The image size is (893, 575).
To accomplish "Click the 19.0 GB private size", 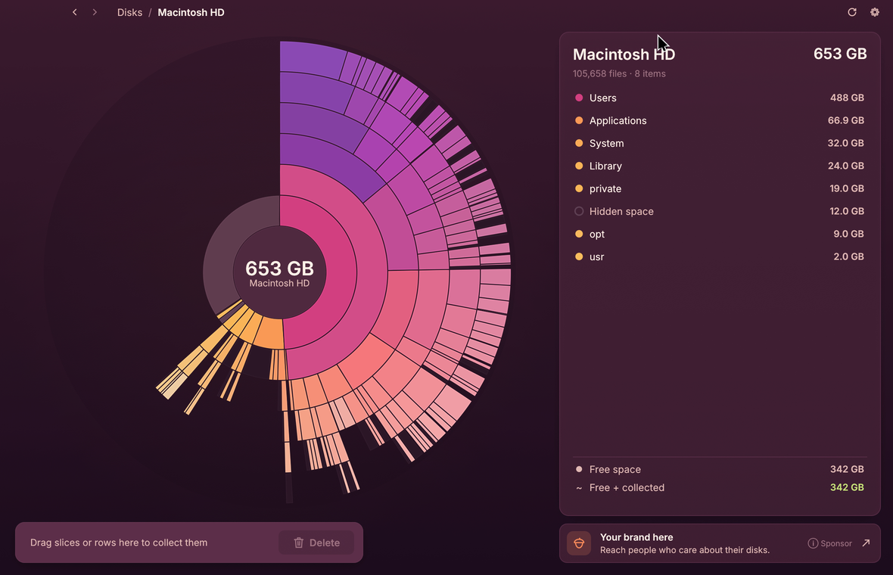I will [847, 188].
